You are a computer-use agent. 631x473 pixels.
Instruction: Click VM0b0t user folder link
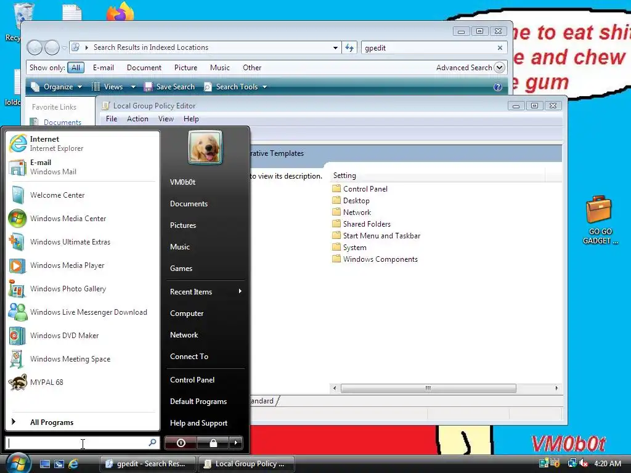(182, 182)
